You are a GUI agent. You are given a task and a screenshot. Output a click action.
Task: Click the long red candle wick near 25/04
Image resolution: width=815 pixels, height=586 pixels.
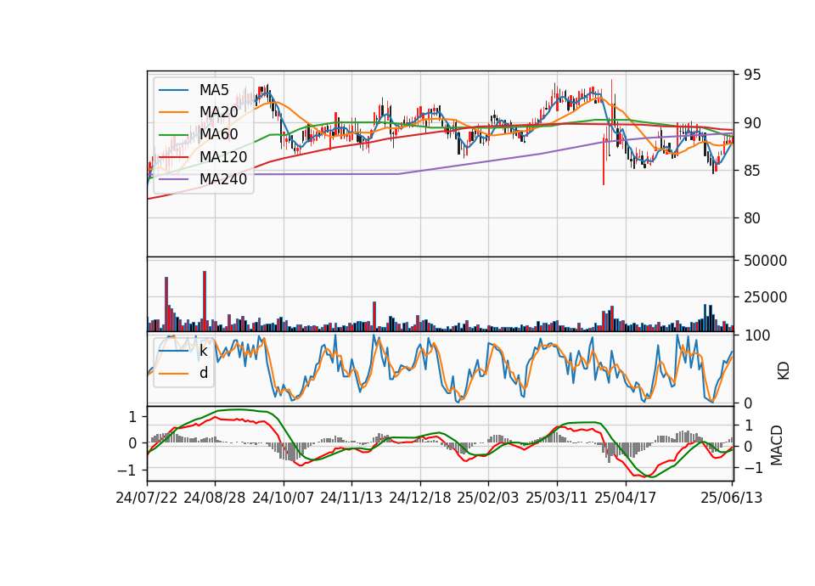click(604, 159)
